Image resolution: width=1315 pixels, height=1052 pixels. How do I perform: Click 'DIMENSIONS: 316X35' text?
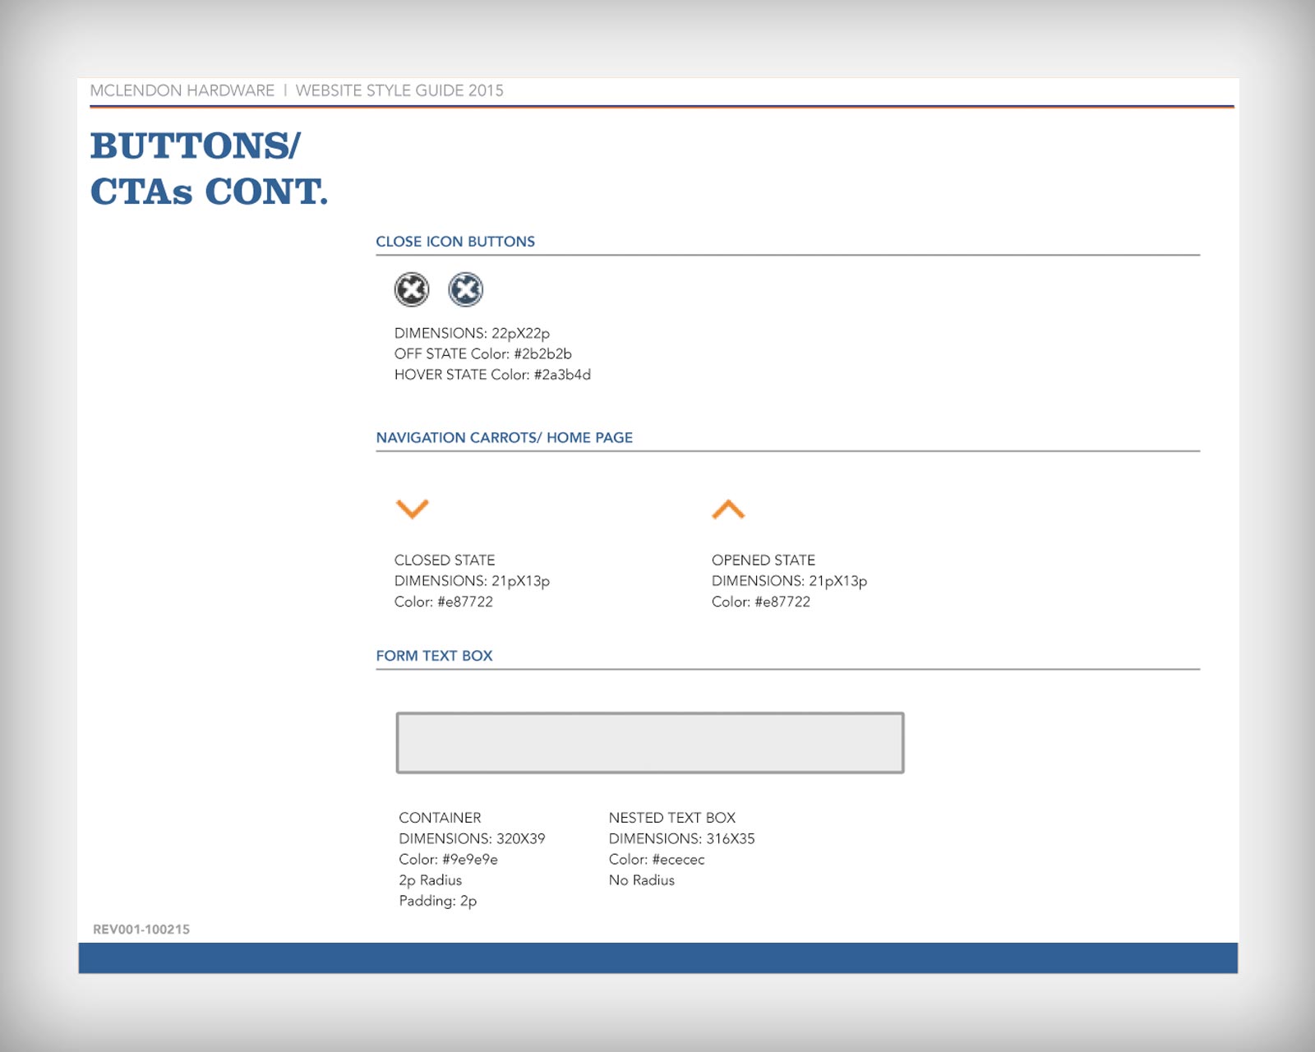pos(681,839)
